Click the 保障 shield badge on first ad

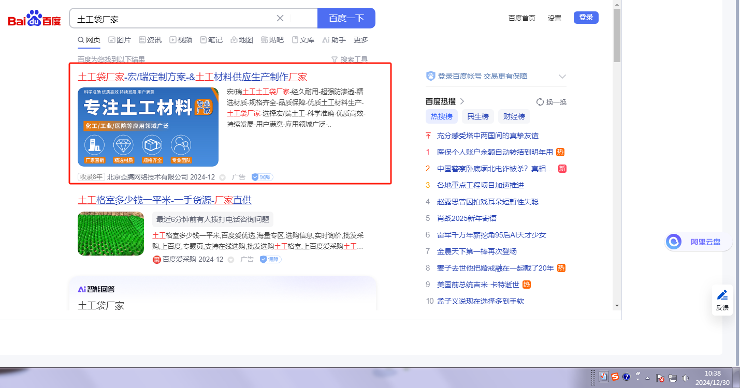(262, 177)
